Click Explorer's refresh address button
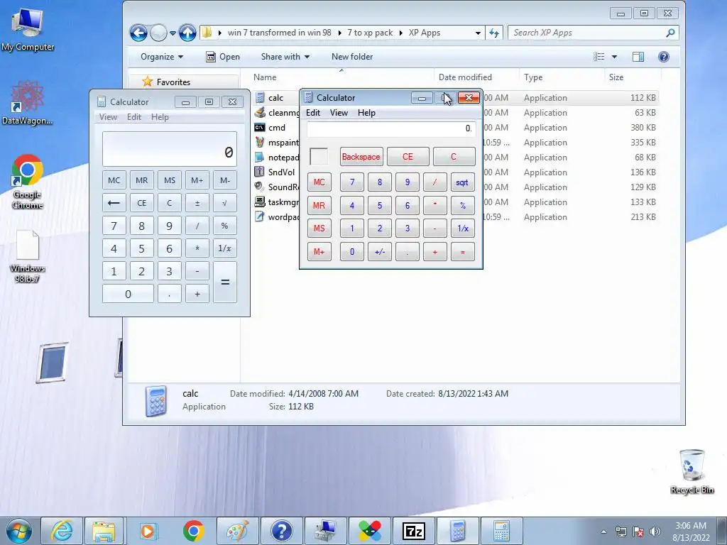 coord(494,33)
